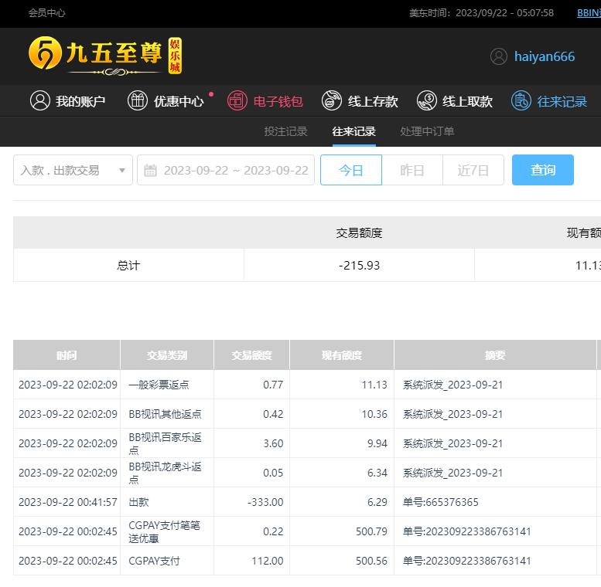Click the 线上取款 withdrawal icon
Viewport: 601px width, 587px height.
[x=427, y=101]
